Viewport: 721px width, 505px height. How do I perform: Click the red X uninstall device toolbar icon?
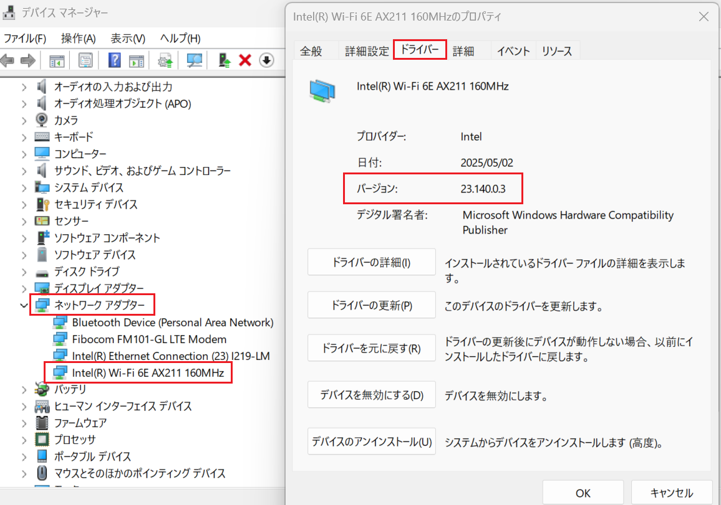[x=245, y=60]
